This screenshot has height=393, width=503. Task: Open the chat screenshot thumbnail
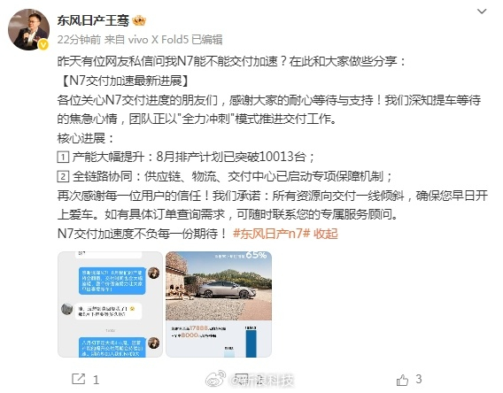click(111, 304)
